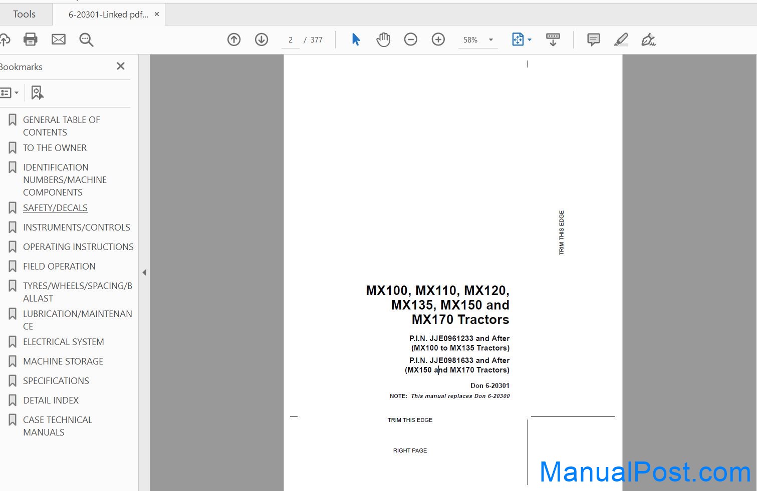Click the text 'Don 6-20301' on page
757x491 pixels.
point(490,385)
